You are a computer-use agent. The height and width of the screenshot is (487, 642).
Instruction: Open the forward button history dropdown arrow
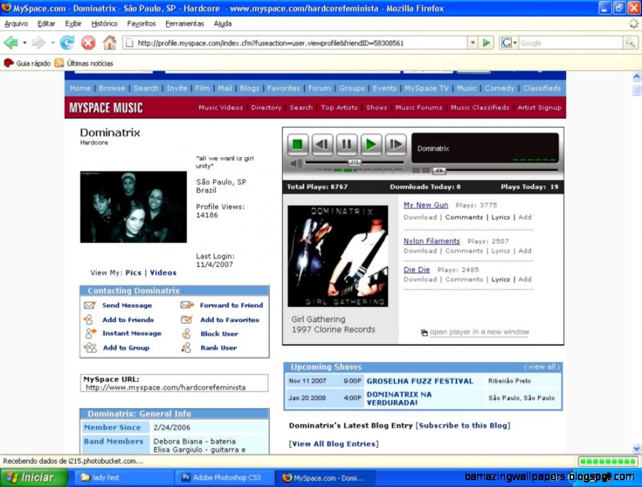tap(52, 43)
